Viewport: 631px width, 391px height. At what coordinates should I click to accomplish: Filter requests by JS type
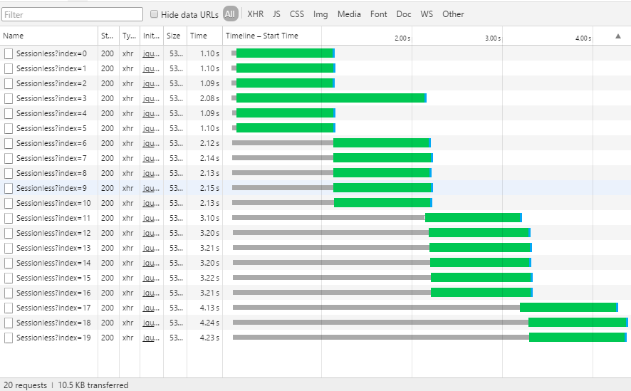[276, 14]
